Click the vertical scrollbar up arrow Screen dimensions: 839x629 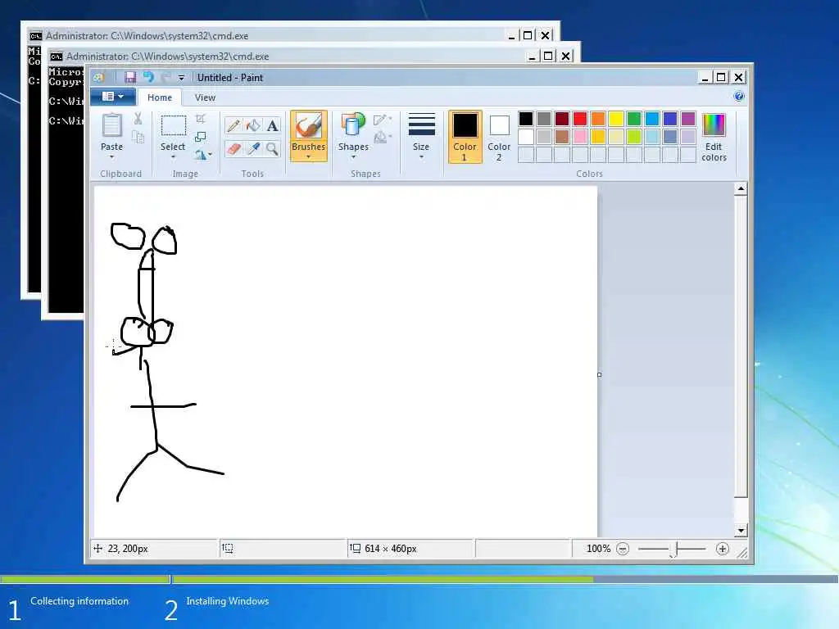(741, 188)
